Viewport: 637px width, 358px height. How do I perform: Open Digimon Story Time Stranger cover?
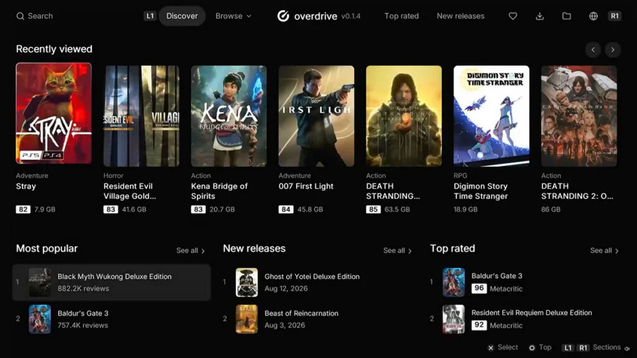coord(491,116)
